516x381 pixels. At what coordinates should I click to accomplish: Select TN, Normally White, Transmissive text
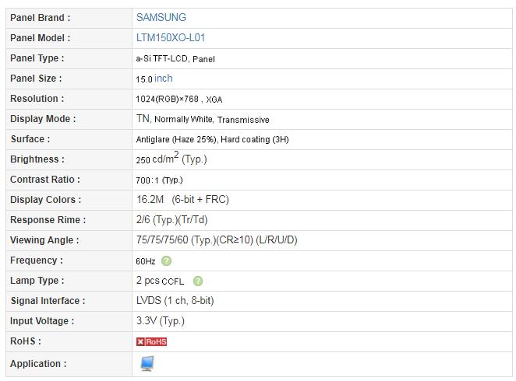point(203,119)
